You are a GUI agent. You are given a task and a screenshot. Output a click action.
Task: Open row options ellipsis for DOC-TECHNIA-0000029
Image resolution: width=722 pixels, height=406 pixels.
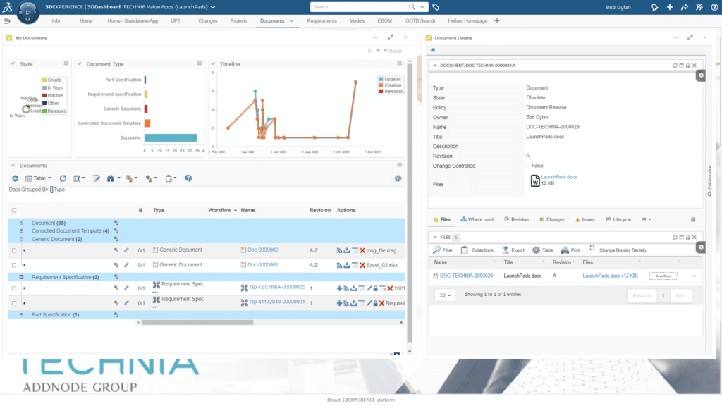[694, 276]
